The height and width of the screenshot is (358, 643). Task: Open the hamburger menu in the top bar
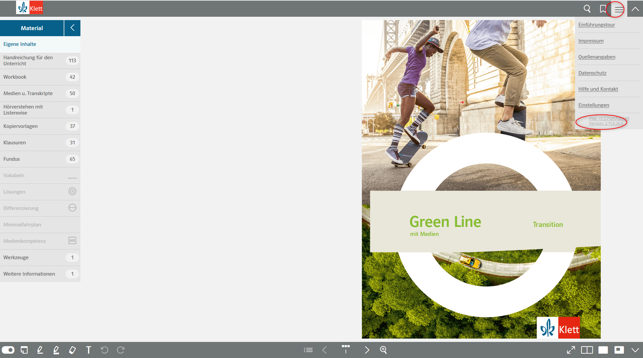tap(619, 9)
